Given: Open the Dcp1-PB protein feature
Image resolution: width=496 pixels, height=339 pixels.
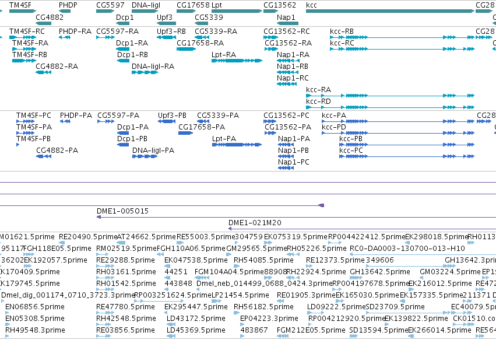Looking at the screenshot, I should [x=123, y=145].
